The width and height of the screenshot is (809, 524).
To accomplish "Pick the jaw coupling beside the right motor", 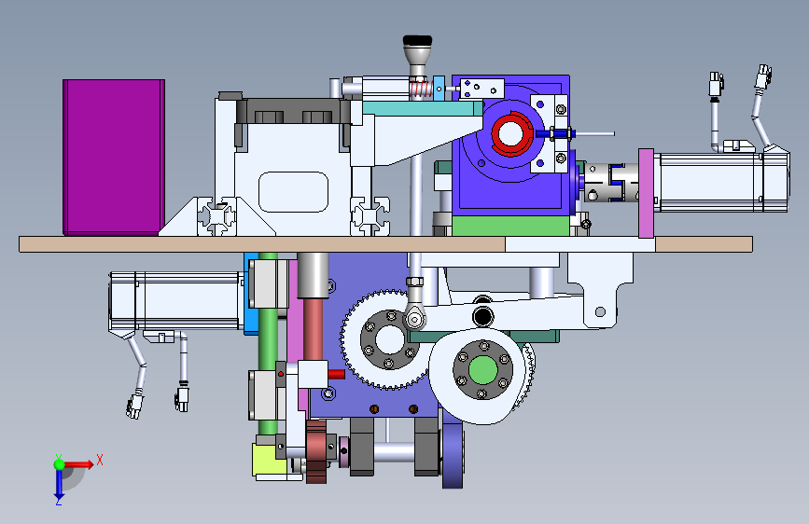I will [x=610, y=182].
